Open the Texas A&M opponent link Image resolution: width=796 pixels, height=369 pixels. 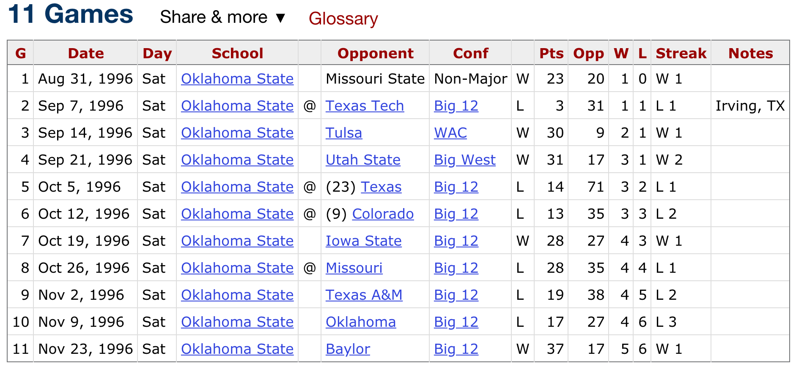click(364, 295)
